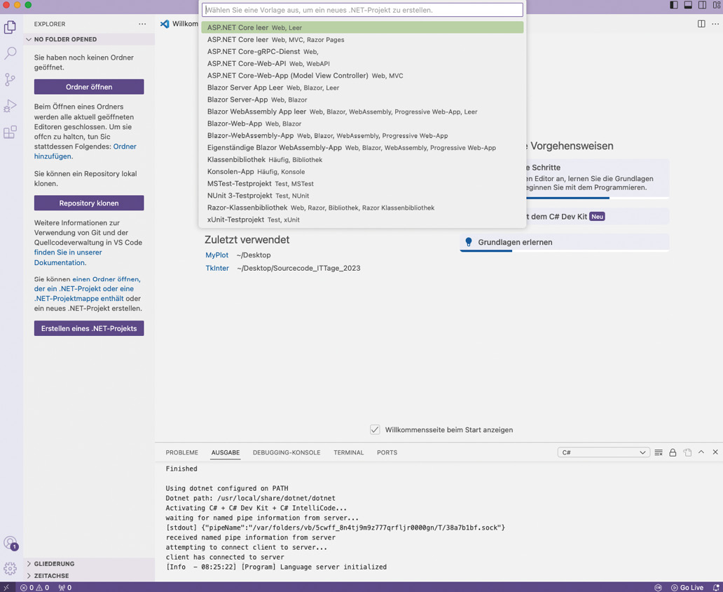Open the Explorer view in activity bar
Image resolution: width=723 pixels, height=592 pixels.
(x=10, y=27)
